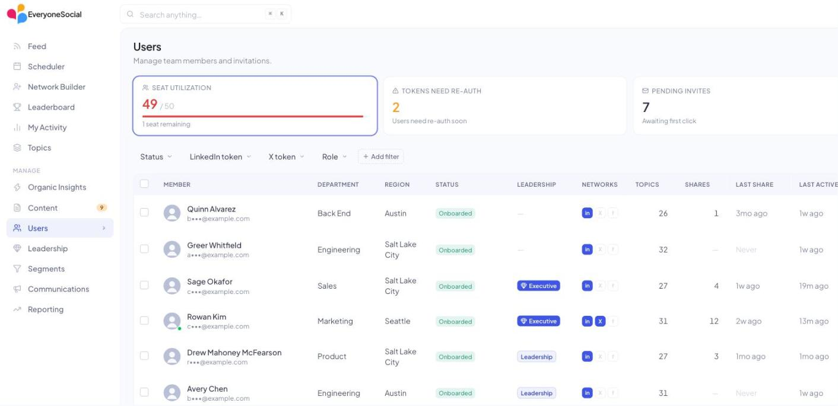This screenshot has width=838, height=406.
Task: Select the Sage Okafor row checkbox
Action: [x=144, y=285]
